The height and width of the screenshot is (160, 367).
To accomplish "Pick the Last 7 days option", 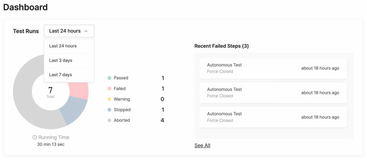I will point(61,75).
